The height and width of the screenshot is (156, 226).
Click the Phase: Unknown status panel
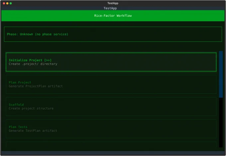[113, 34]
